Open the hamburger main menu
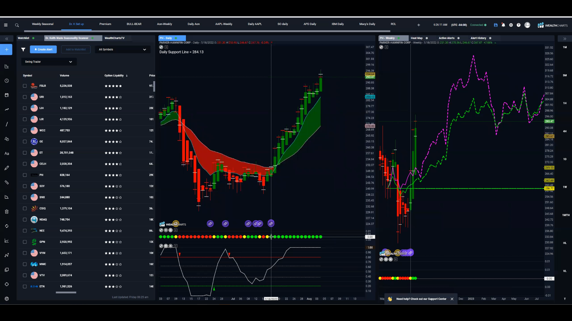This screenshot has height=321, width=572. click(x=6, y=25)
